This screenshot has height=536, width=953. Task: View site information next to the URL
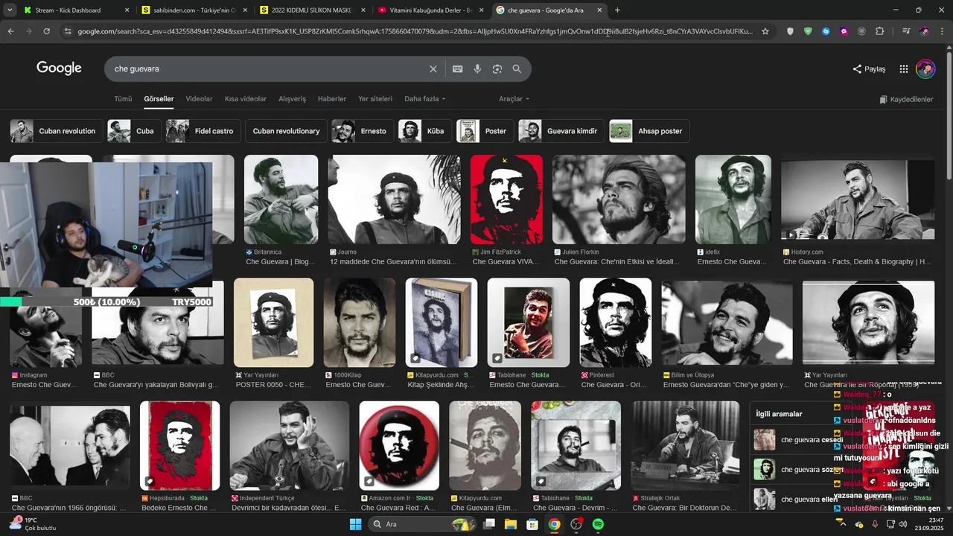[x=68, y=31]
